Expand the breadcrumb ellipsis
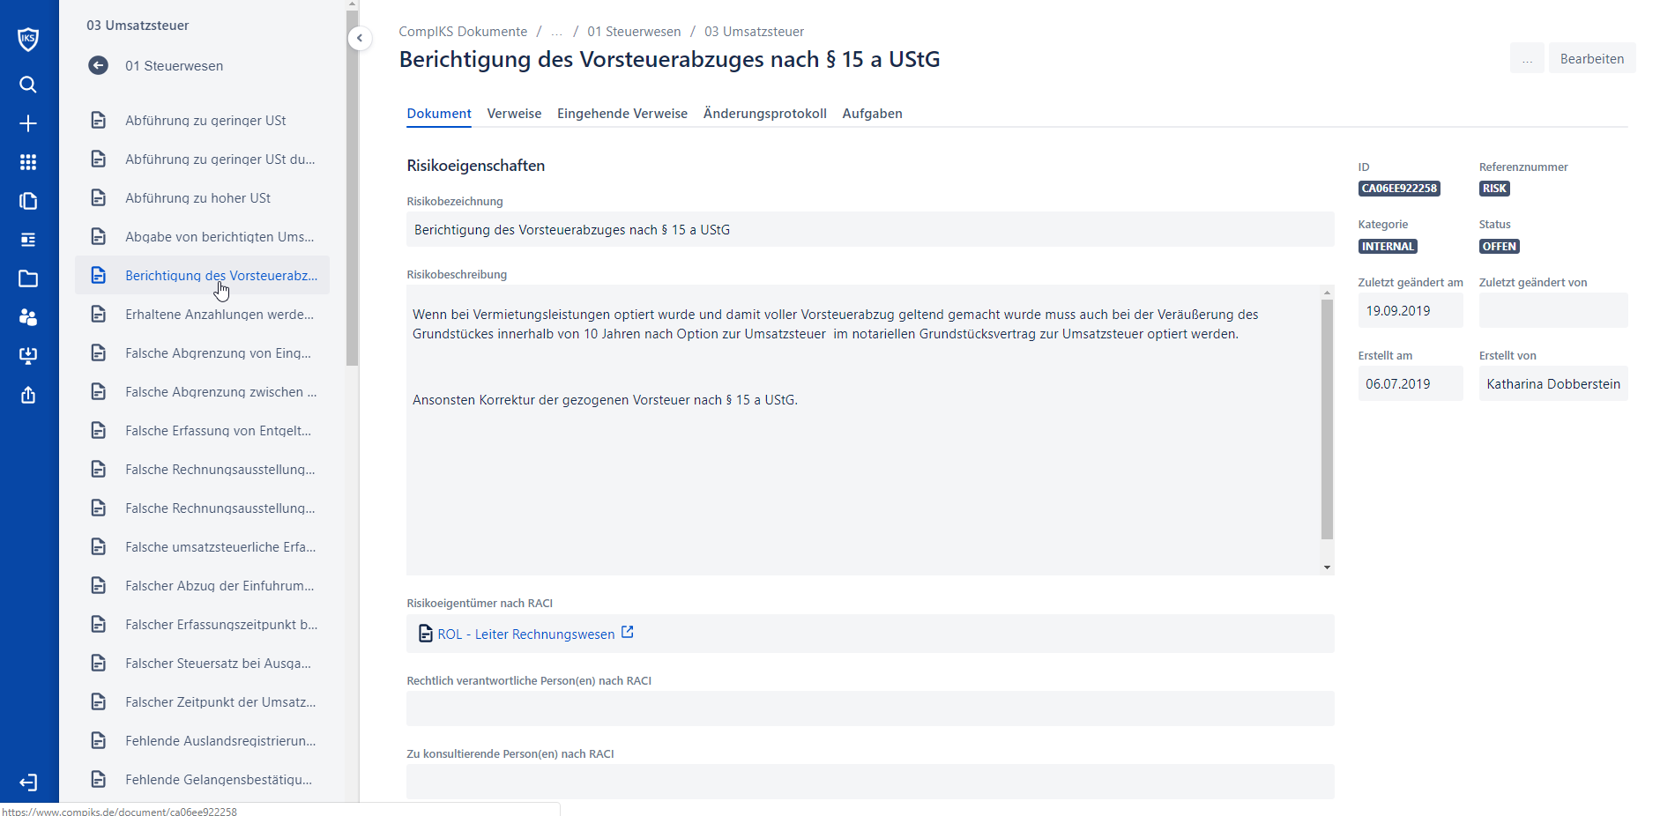1675x816 pixels. pos(556,32)
